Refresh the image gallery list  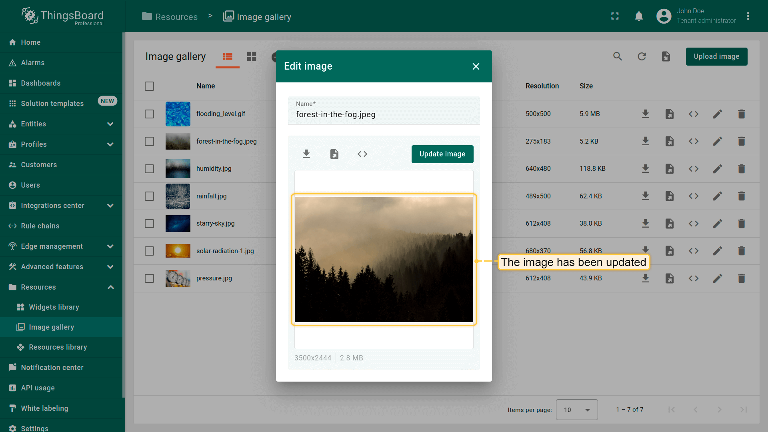pyautogui.click(x=642, y=56)
